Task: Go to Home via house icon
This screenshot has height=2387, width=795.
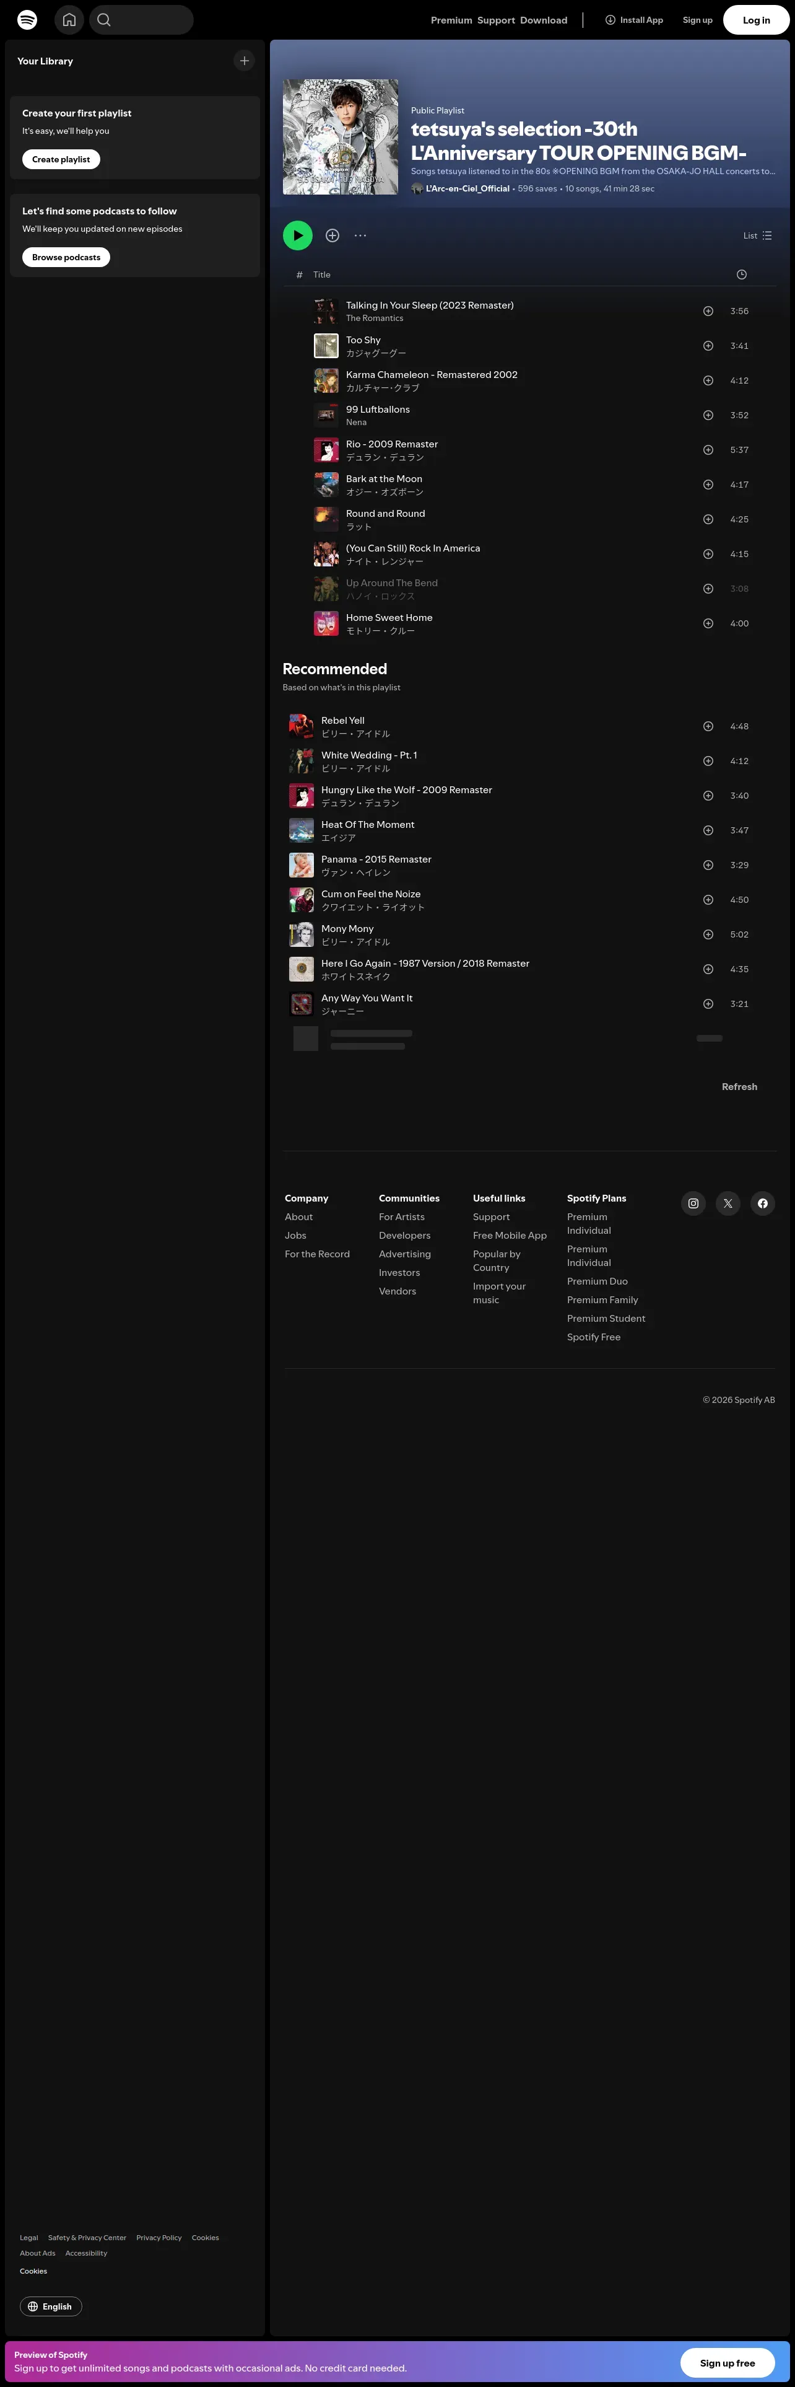Action: coord(69,19)
